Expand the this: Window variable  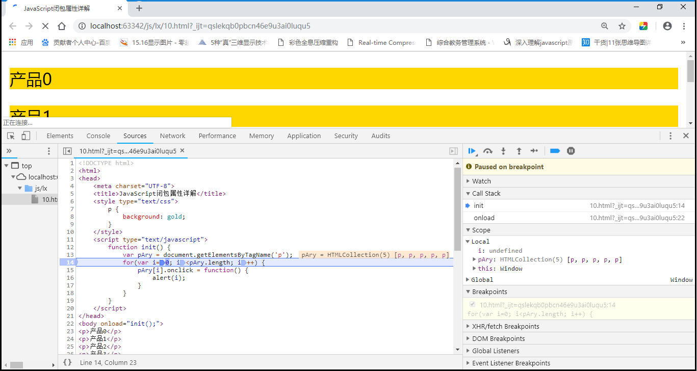pyautogui.click(x=475, y=269)
